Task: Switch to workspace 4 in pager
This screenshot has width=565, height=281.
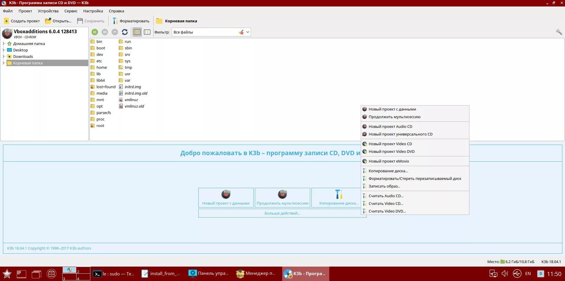Action: (x=83, y=277)
